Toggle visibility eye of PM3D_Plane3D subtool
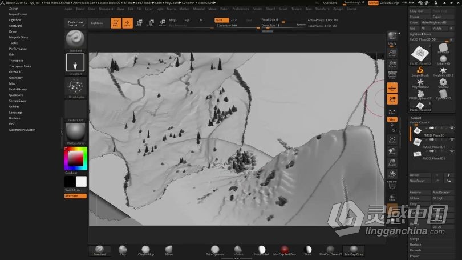This screenshot has height=260, width=462. (x=452, y=128)
